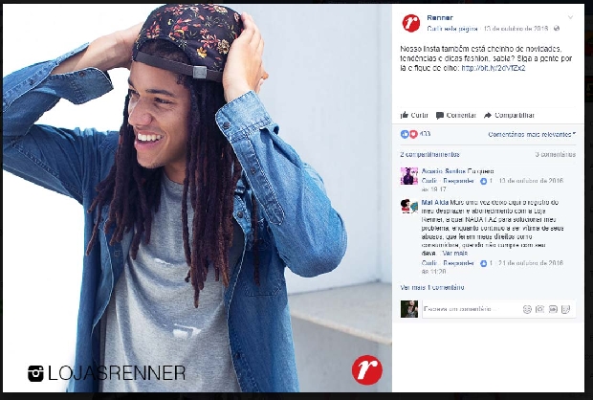
Task: Click the Compartilhar share arrow button
Action: pos(509,116)
